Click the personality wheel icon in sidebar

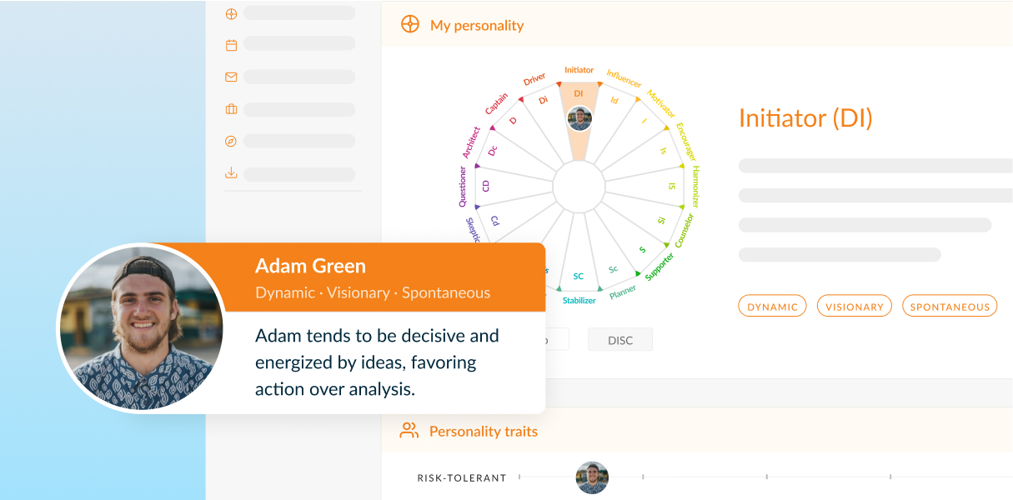pyautogui.click(x=231, y=13)
